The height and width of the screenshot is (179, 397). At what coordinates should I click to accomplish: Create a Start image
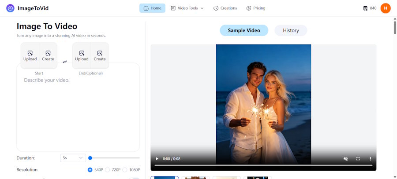pos(48,55)
